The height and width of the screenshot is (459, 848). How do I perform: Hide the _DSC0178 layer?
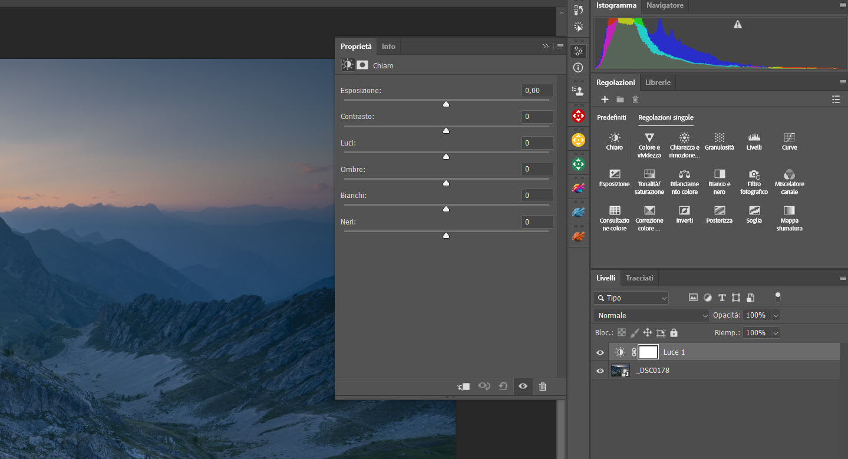click(600, 371)
